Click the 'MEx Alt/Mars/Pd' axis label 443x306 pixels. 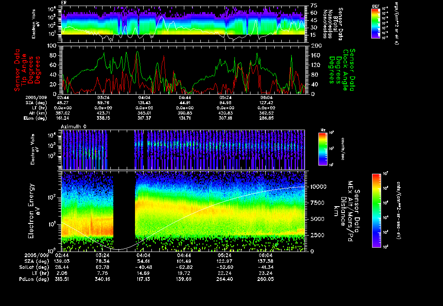click(x=350, y=210)
